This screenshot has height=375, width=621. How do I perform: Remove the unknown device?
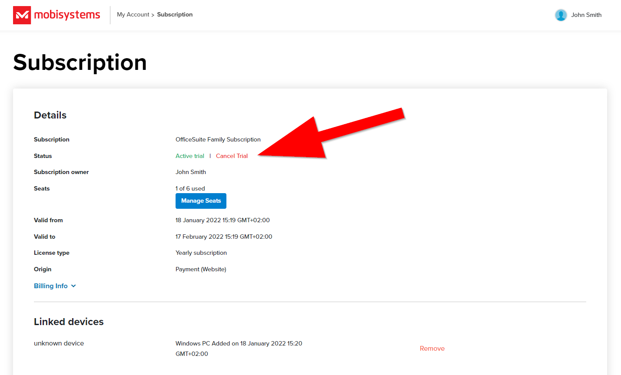click(x=432, y=349)
